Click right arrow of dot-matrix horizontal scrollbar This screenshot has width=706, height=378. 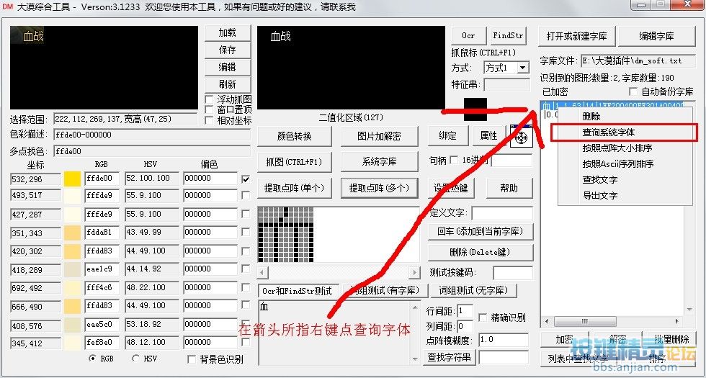click(415, 272)
